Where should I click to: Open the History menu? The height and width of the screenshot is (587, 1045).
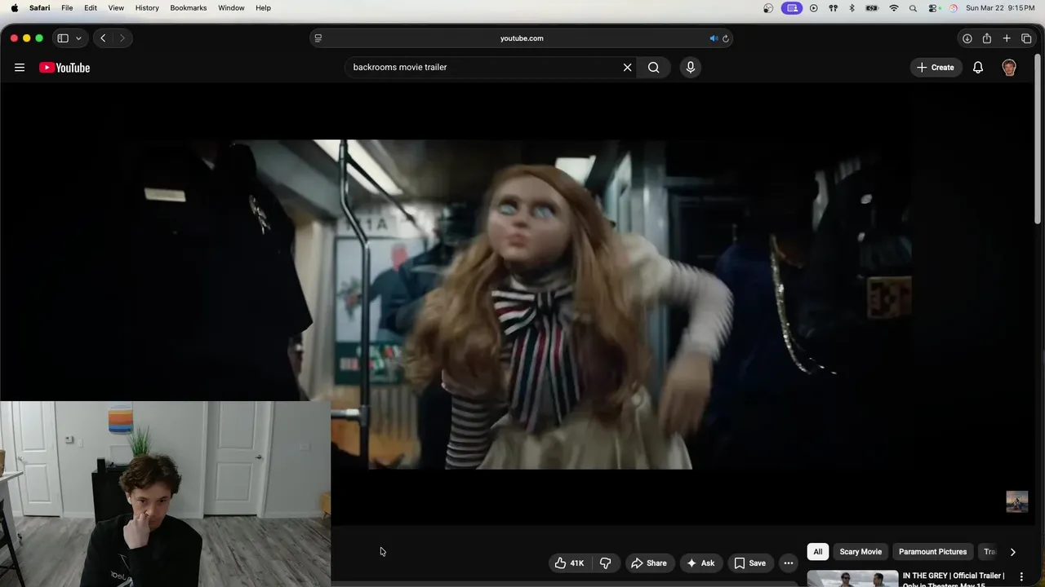tap(147, 8)
